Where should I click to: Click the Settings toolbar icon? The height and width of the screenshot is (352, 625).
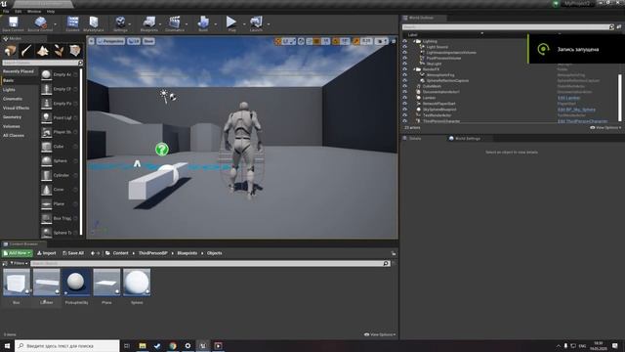120,23
